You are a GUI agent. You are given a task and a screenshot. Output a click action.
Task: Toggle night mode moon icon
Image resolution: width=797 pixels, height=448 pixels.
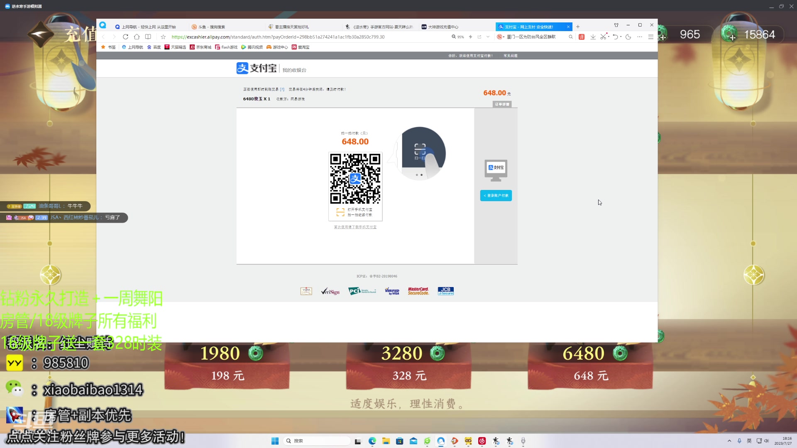tap(628, 37)
